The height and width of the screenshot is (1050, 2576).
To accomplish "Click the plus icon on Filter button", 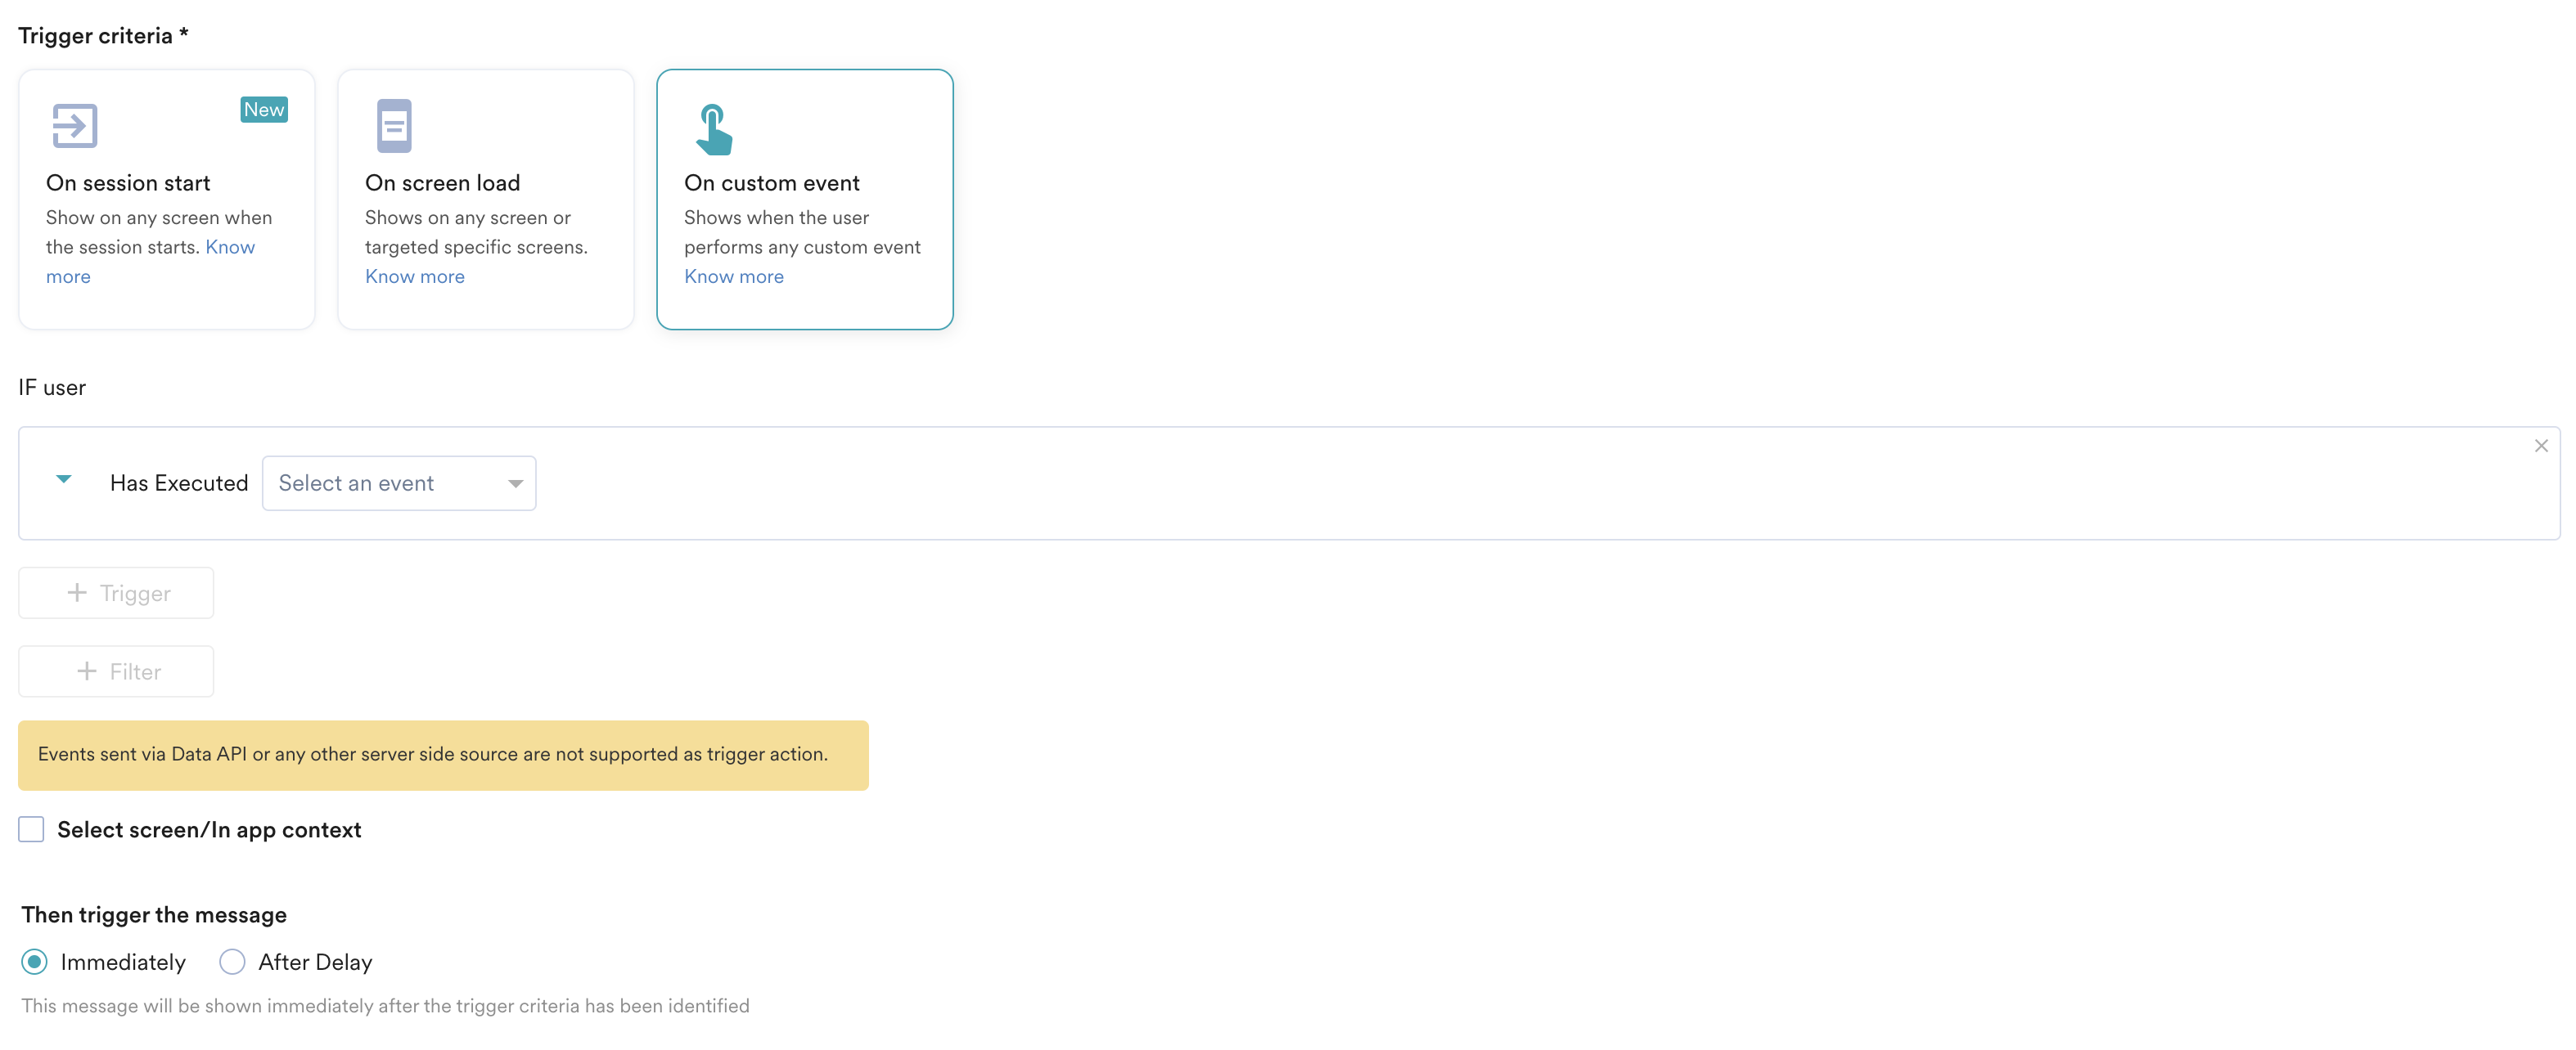I will (87, 671).
